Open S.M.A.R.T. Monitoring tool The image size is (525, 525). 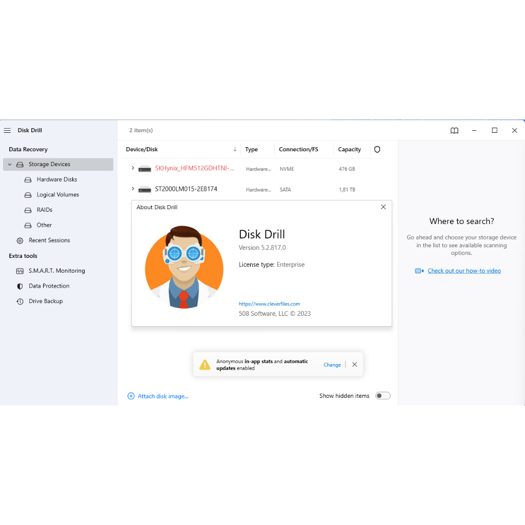pyautogui.click(x=56, y=271)
